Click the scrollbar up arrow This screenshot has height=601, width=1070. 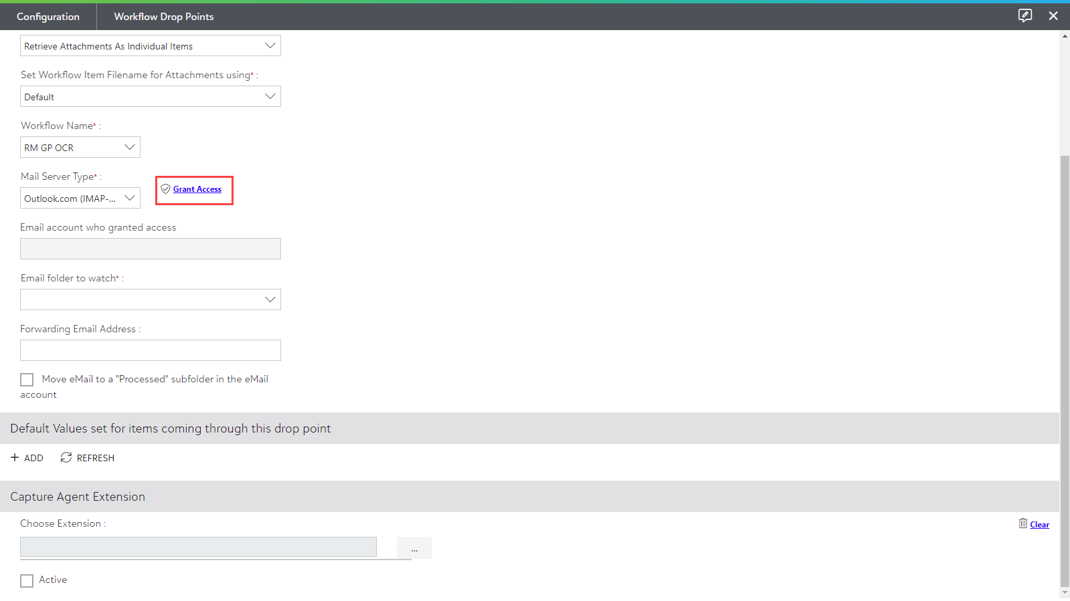(1065, 36)
